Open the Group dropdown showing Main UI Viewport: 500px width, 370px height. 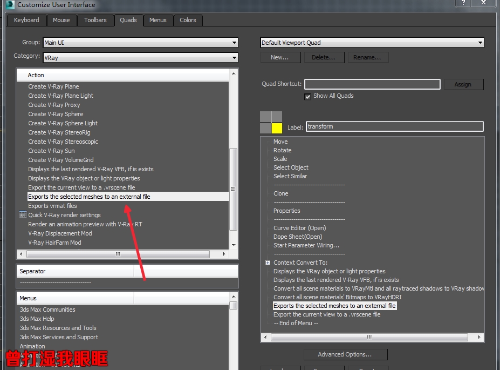141,43
